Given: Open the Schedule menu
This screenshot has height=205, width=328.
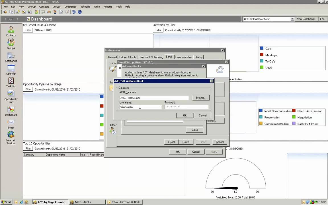Looking at the screenshot, I should coord(85,7).
